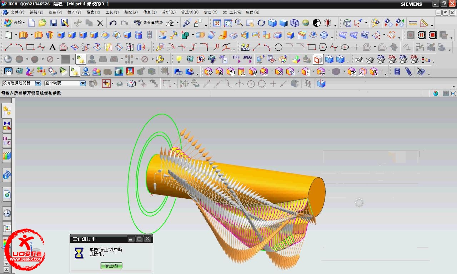Click the yellow light bulb icon
457x274 pixels.
(179, 59)
